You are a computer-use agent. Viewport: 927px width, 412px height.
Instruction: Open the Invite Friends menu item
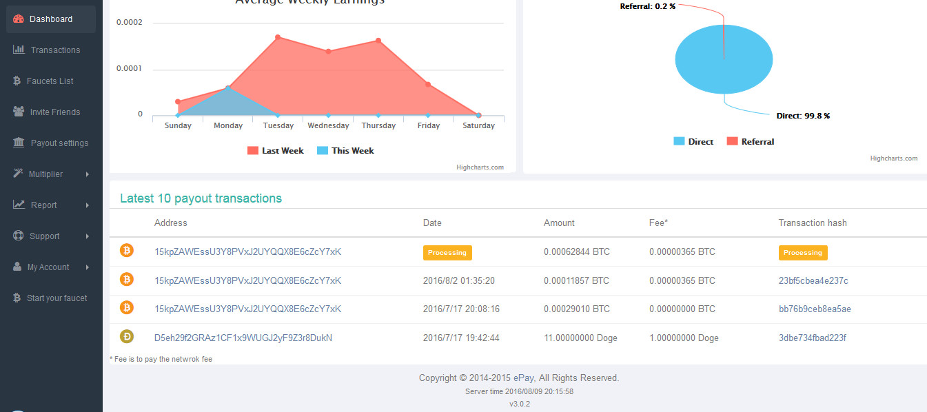coord(54,112)
